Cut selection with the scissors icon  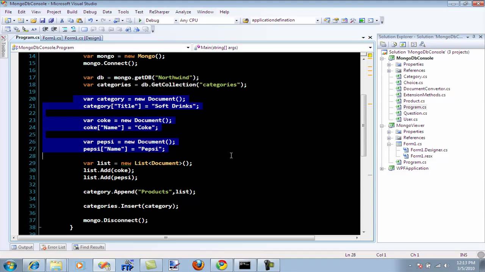click(x=62, y=20)
